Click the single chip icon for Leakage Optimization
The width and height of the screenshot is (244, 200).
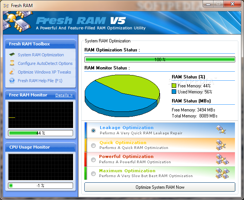(221, 129)
